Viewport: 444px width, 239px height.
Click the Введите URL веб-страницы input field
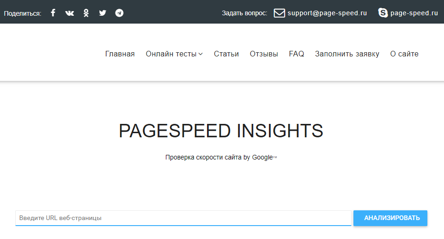[183, 218]
